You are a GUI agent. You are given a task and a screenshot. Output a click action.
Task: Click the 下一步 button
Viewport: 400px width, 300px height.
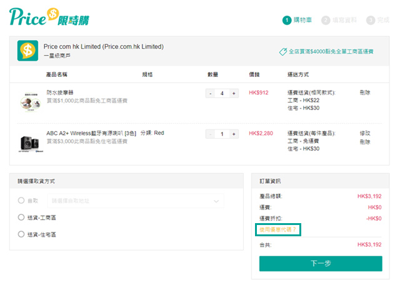(321, 263)
